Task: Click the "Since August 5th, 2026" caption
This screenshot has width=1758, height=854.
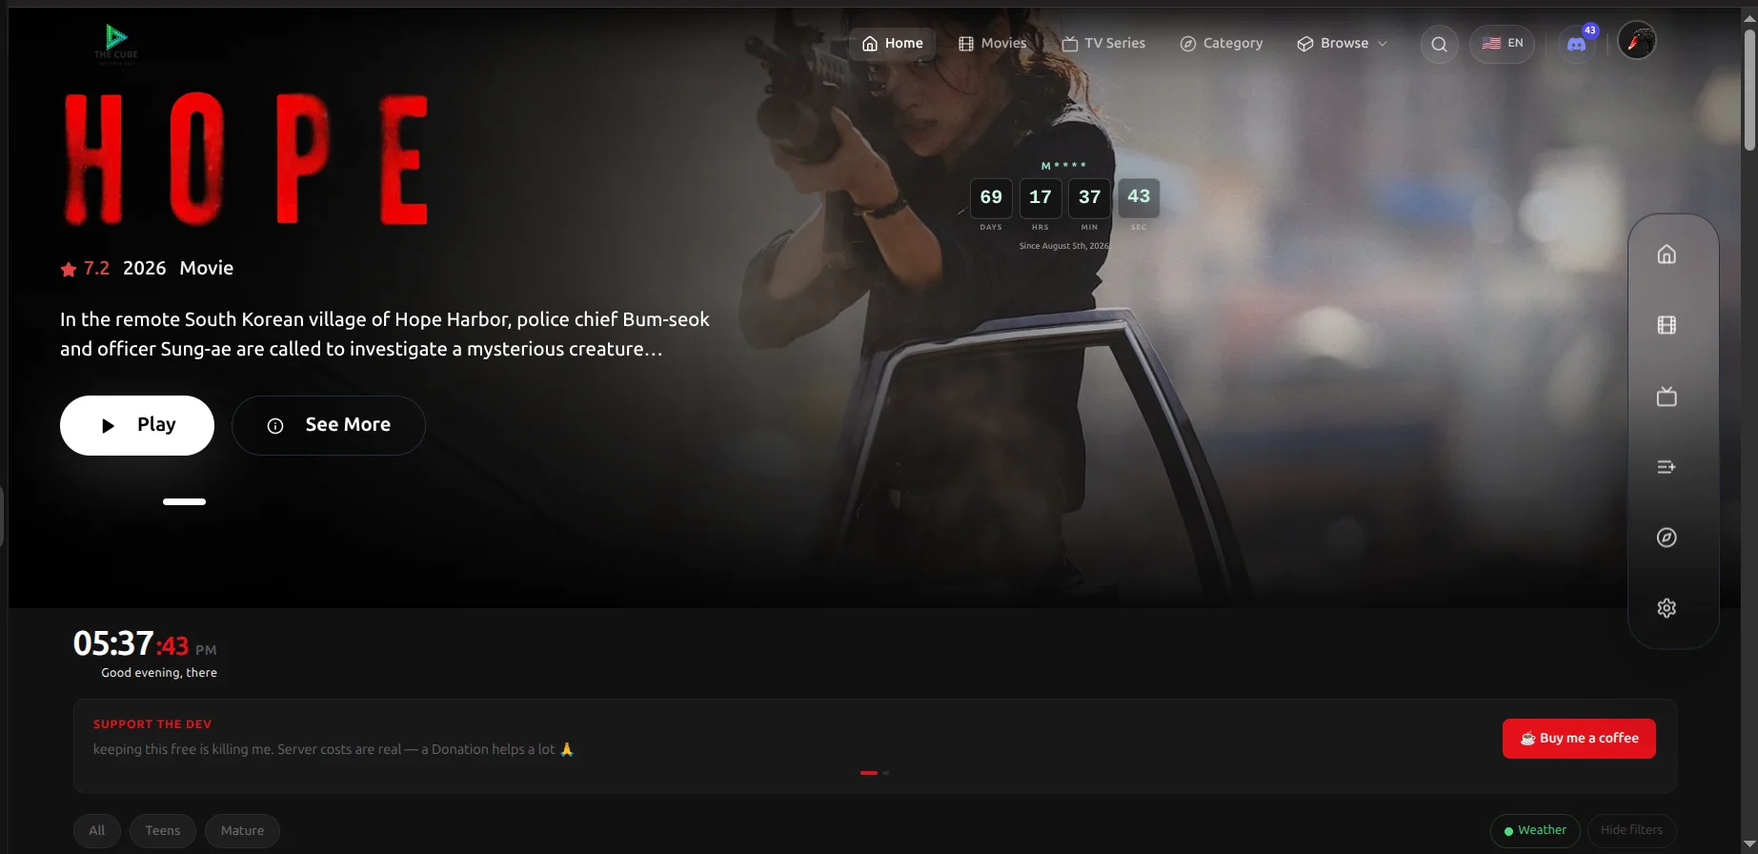Action: point(1064,246)
